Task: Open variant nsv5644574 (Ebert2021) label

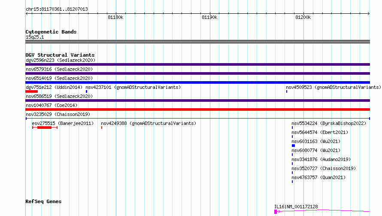Action: 320,132
